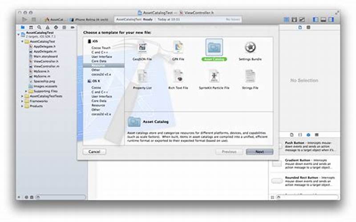Choose Cocoa Touch under iOS
The width and height of the screenshot is (356, 222).
coord(101,48)
